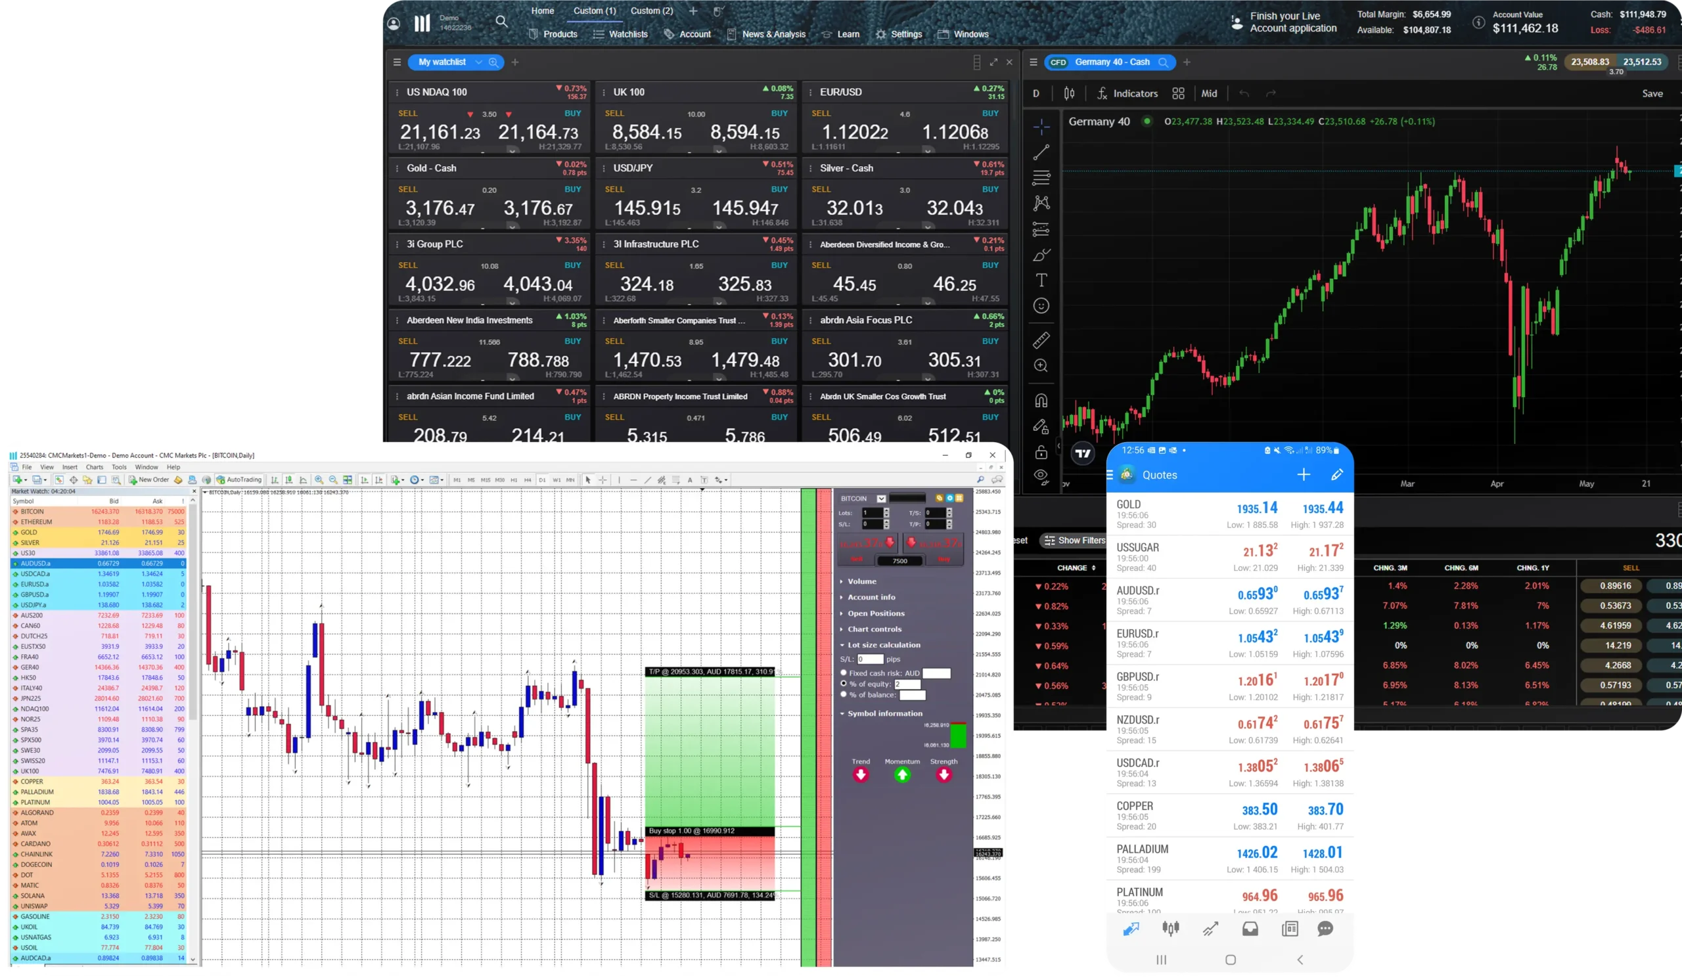Click the S/L pips input field
The height and width of the screenshot is (978, 1682).
[870, 659]
